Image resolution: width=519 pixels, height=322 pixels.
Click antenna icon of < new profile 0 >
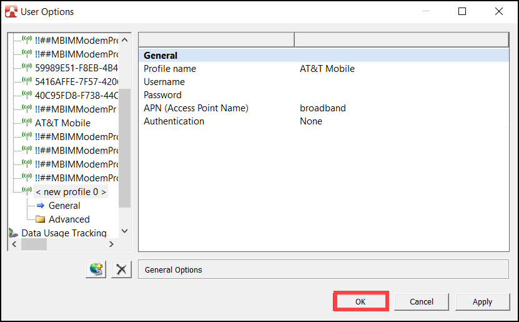27,191
